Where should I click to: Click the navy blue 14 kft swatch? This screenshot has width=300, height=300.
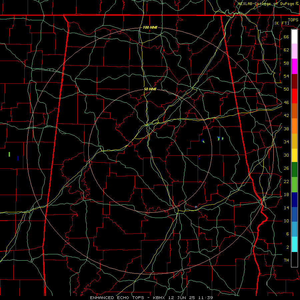click(x=294, y=200)
